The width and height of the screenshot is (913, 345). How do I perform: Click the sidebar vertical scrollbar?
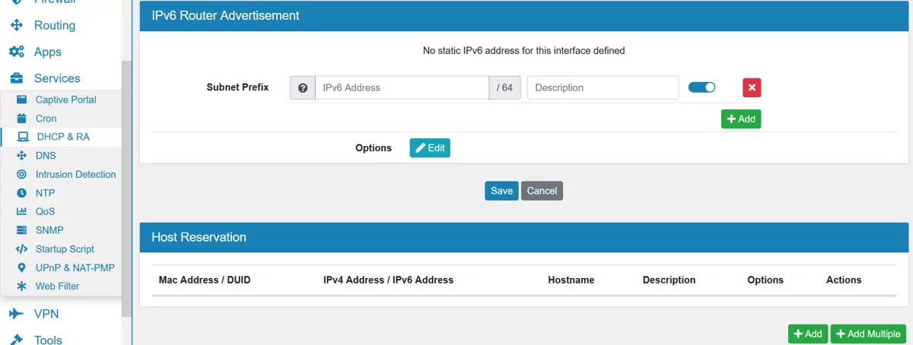127,190
